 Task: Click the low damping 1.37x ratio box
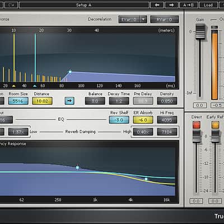click(18, 132)
